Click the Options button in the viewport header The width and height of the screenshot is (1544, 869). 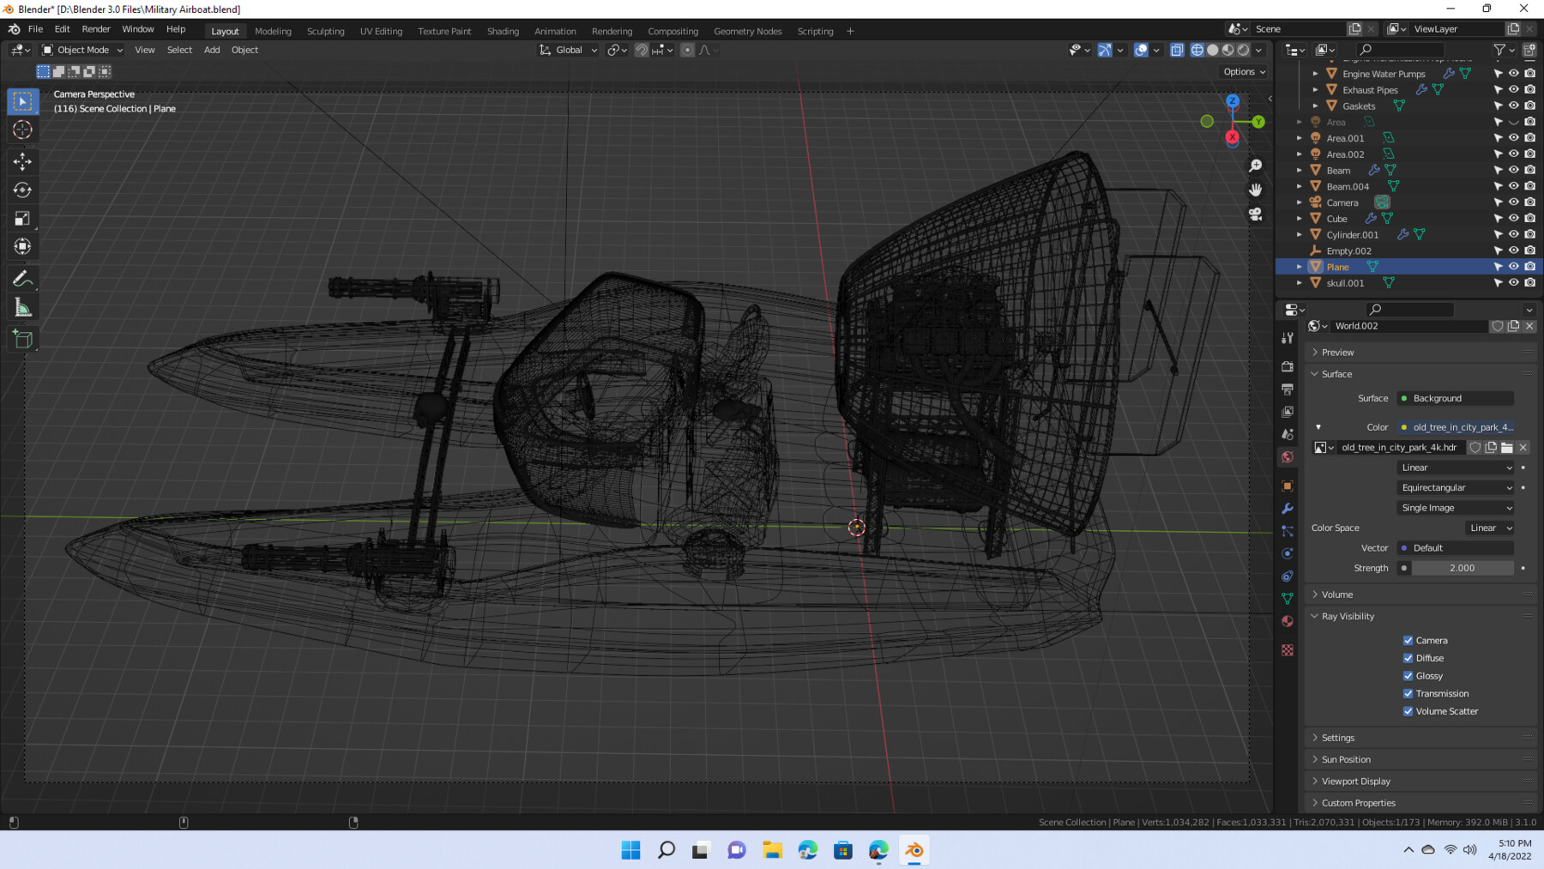click(1243, 71)
